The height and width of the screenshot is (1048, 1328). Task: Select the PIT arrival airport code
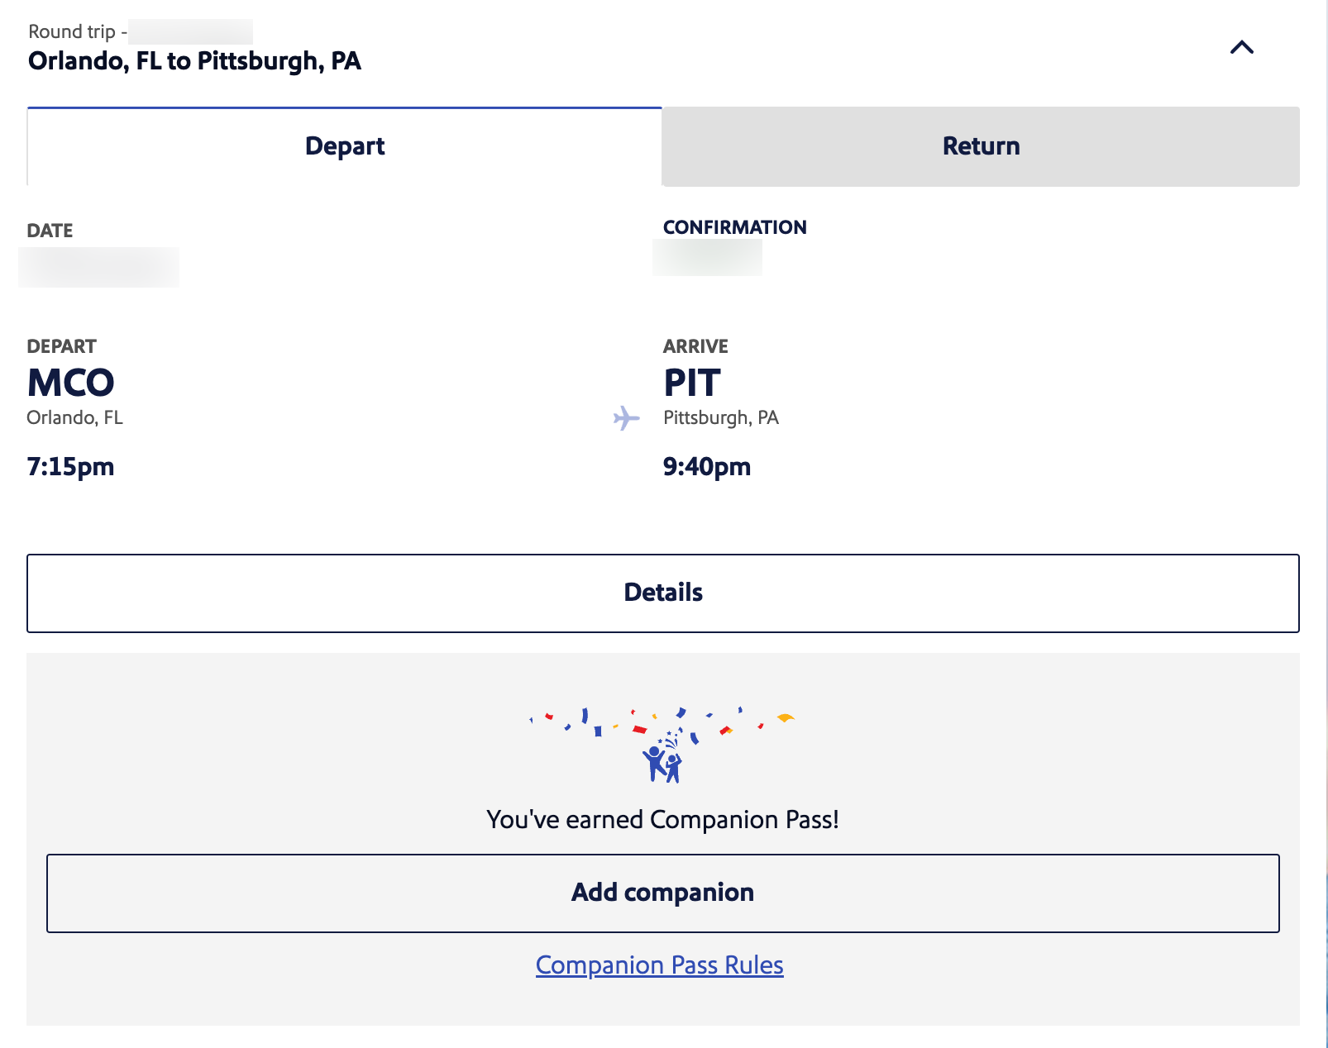[692, 383]
